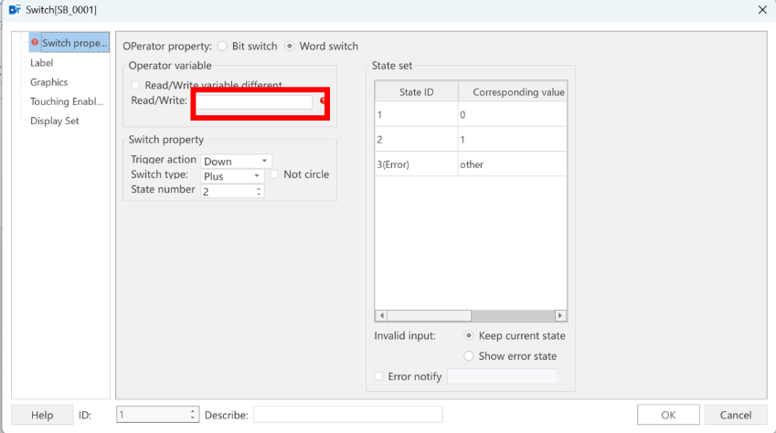Select Keep current state radio button
The height and width of the screenshot is (433, 776).
[469, 335]
